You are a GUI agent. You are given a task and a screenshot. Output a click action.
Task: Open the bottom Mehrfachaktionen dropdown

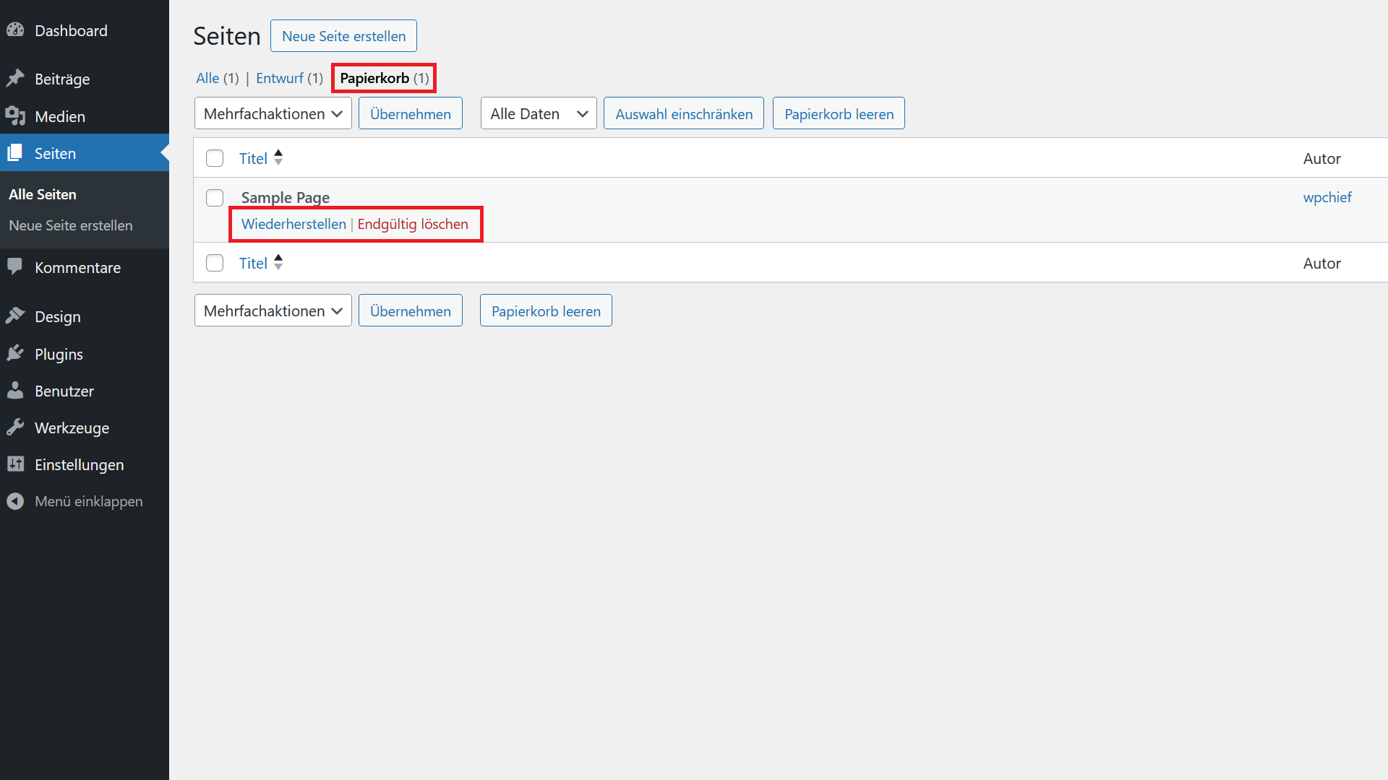click(x=273, y=311)
